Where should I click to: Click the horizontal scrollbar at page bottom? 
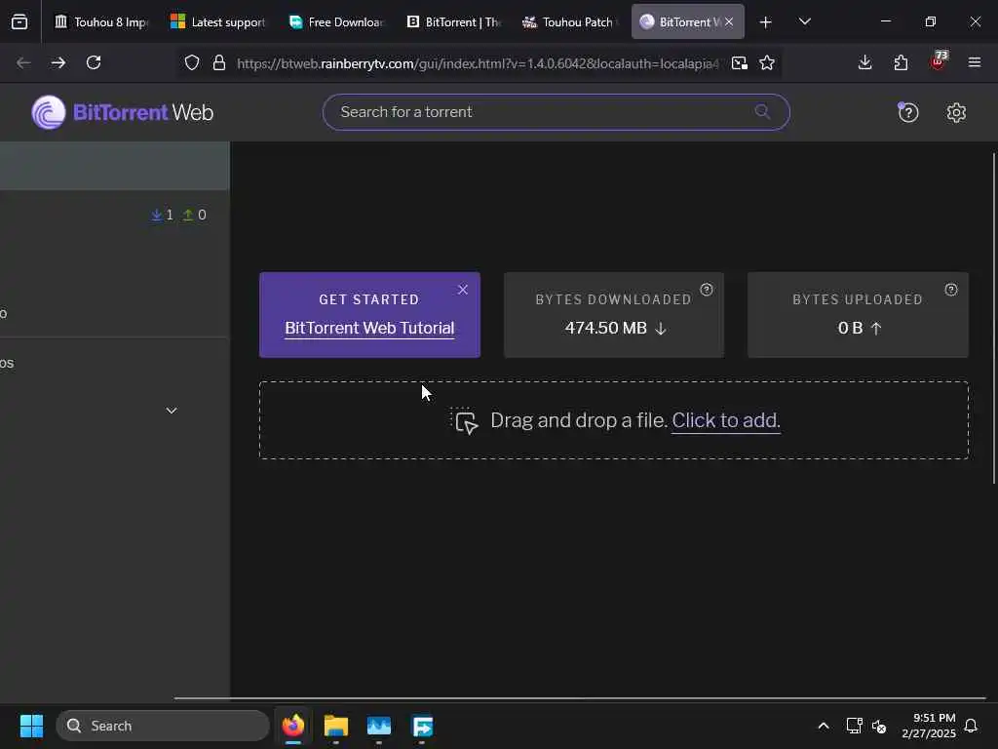tap(579, 698)
